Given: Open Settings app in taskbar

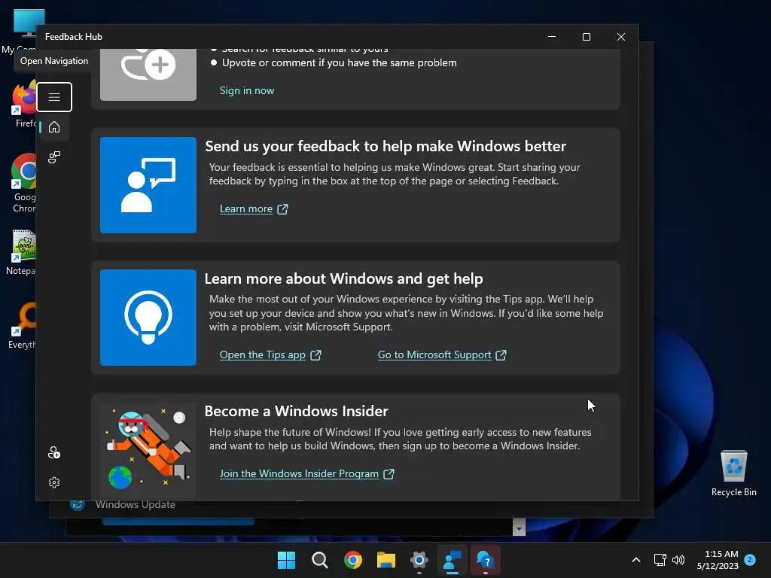Looking at the screenshot, I should pyautogui.click(x=419, y=560).
